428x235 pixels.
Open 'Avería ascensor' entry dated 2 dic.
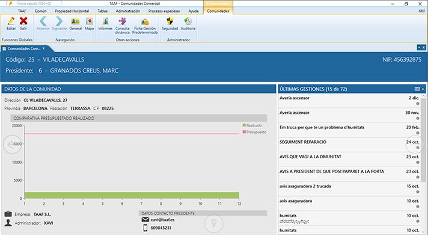(350, 101)
